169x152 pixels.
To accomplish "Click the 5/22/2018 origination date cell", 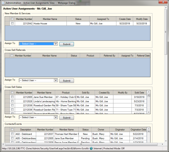I will (138, 134).
